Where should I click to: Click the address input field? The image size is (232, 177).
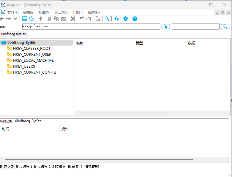pos(91,27)
